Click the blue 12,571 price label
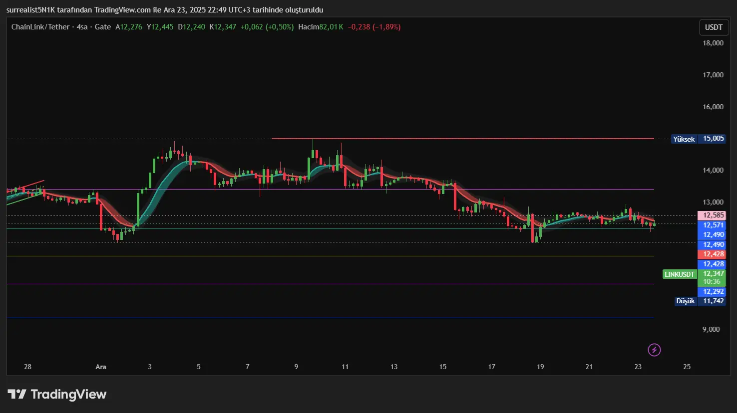 click(712, 225)
